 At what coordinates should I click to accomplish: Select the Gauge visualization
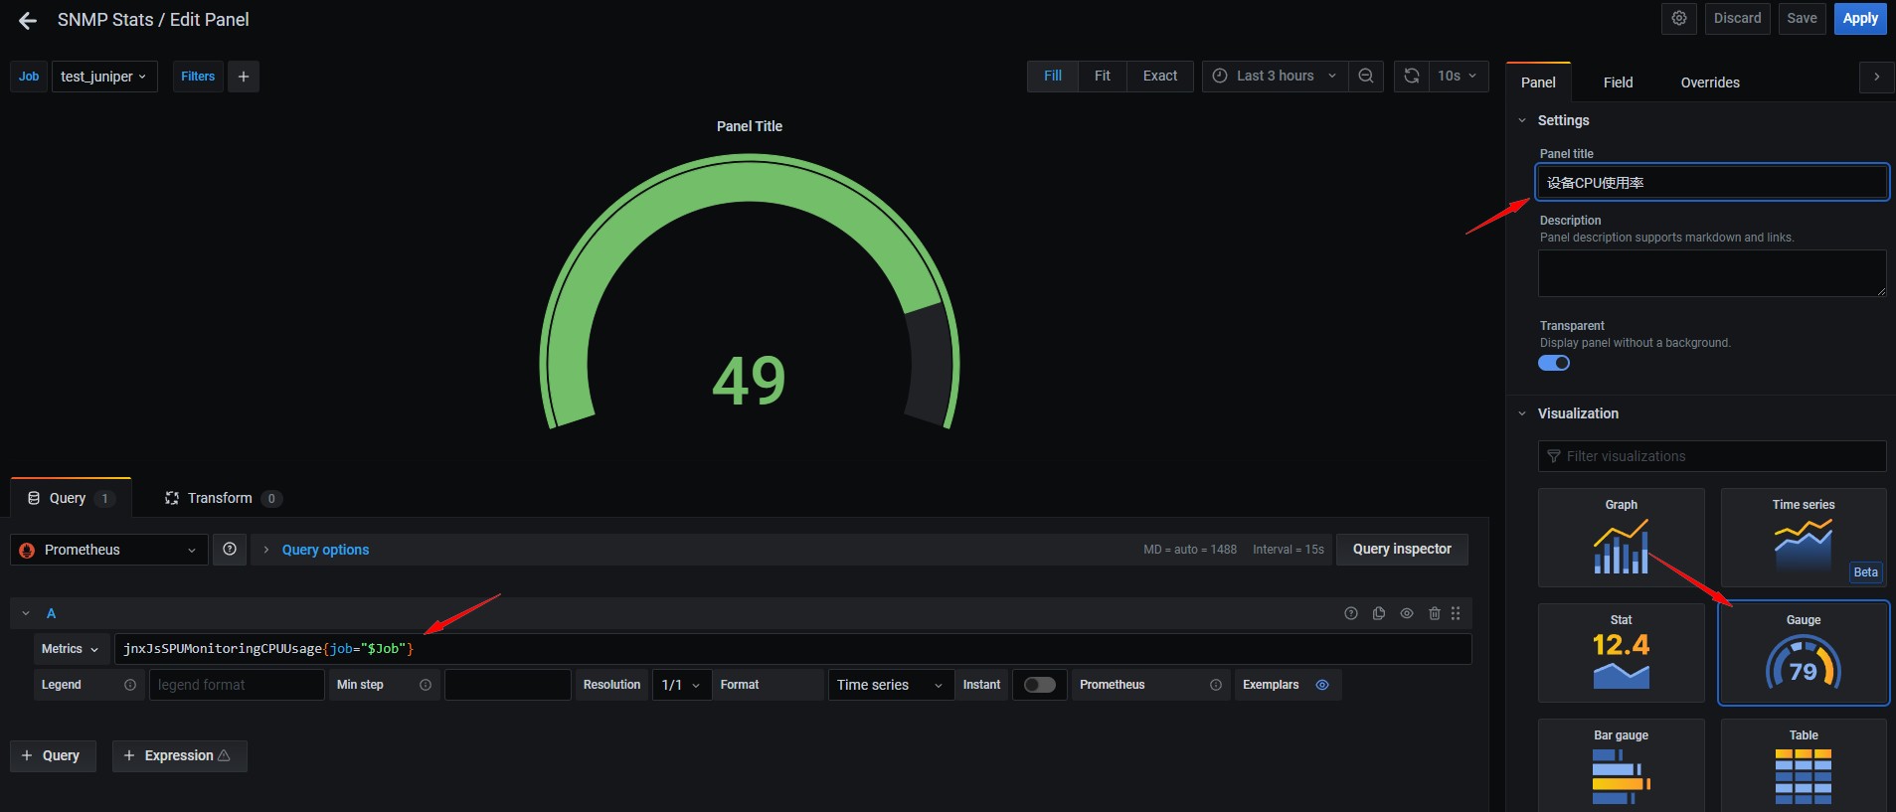click(x=1803, y=653)
